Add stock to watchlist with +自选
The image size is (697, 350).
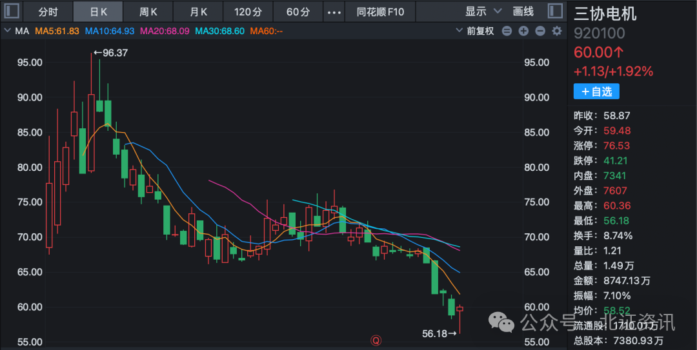(596, 92)
